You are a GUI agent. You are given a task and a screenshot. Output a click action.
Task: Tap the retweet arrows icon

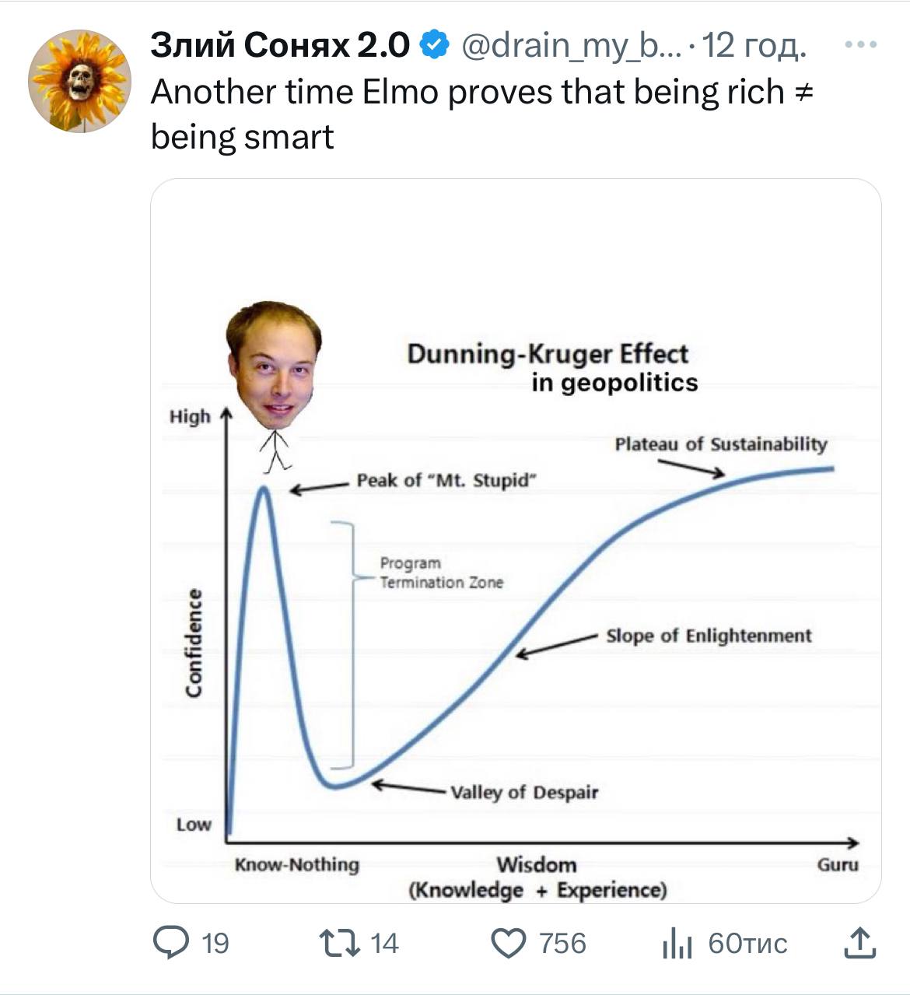coord(340,943)
